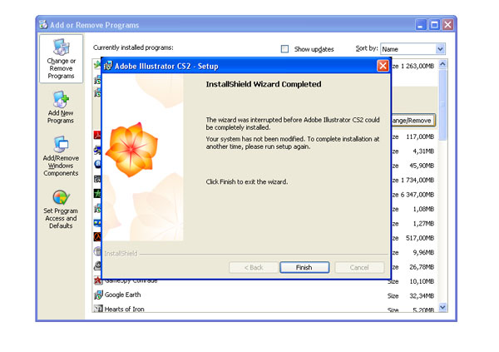Screen dimensions: 499x352
Task: Click the 10,10MB size value
Action: tap(422, 281)
